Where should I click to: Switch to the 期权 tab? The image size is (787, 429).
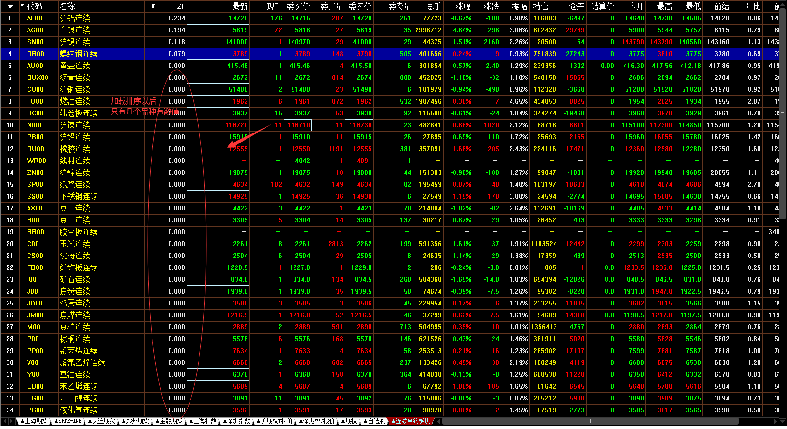348,421
